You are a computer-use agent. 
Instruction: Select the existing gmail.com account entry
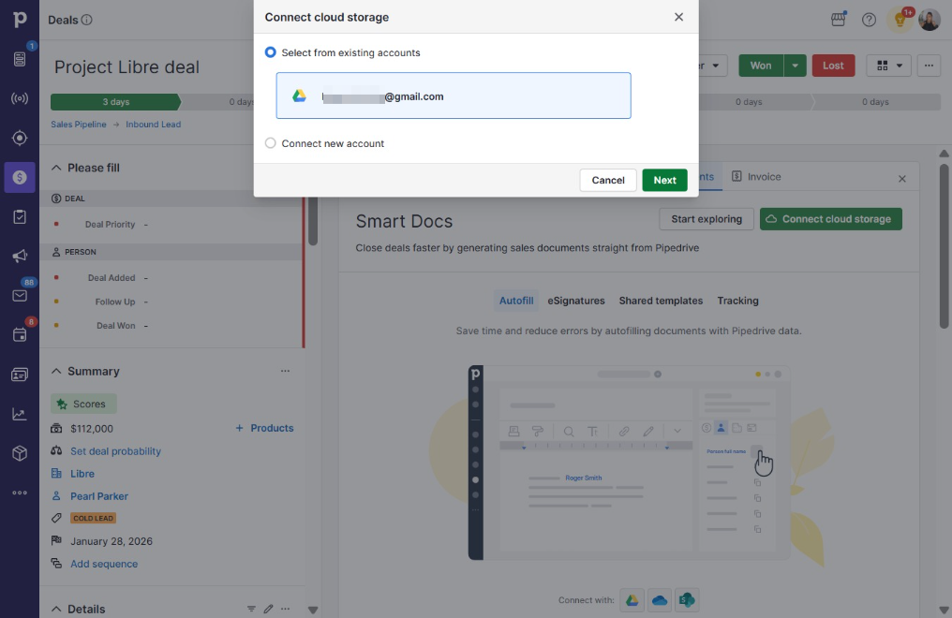pos(454,96)
